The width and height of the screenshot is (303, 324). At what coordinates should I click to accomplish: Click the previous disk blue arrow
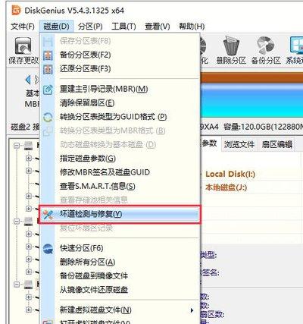click(x=28, y=80)
